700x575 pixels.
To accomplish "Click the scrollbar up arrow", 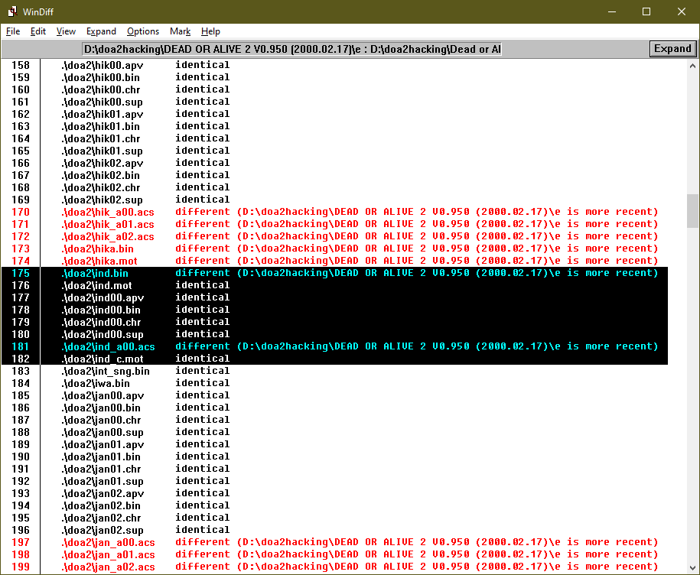I will pos(692,66).
